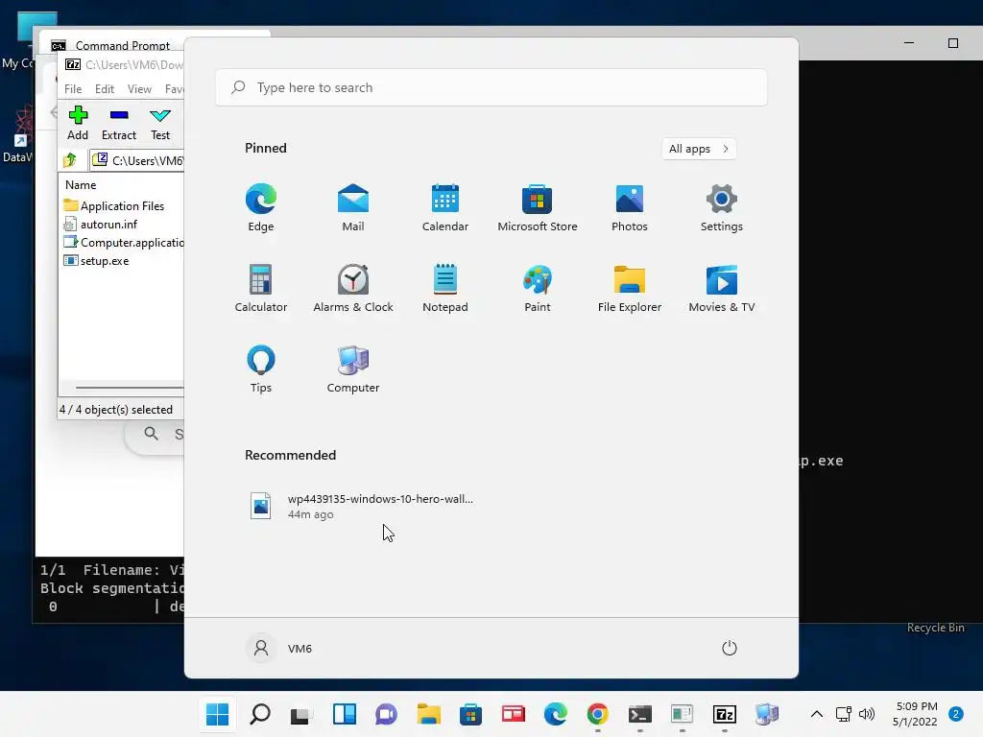Show hidden tray icons chevron
The height and width of the screenshot is (737, 983).
coord(816,714)
